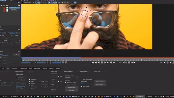Toggle Auto for Horizontal search area
The height and width of the screenshot is (98, 174).
(59, 76)
